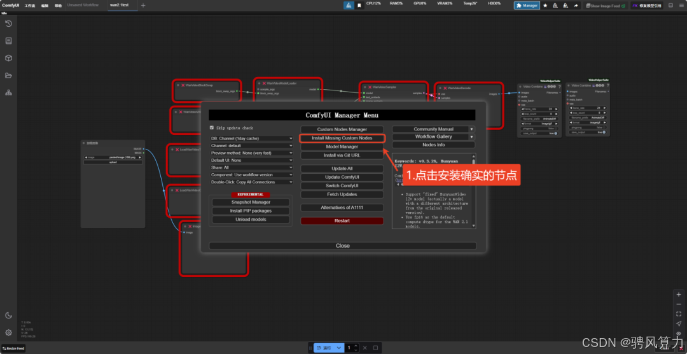Close the ComfyUI Manager Menu

tap(343, 246)
